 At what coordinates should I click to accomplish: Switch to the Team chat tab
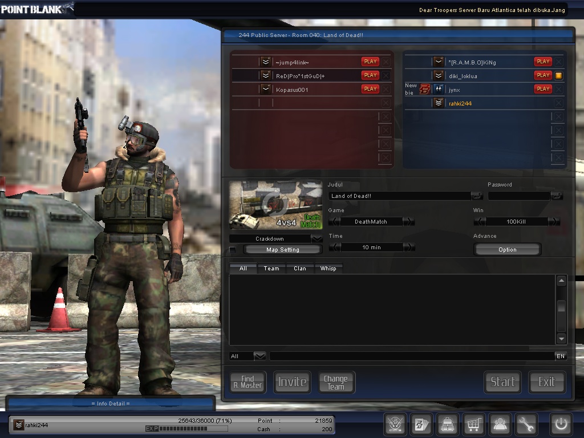[x=271, y=269]
